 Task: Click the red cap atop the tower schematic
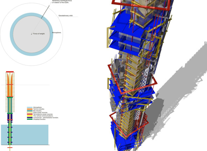tap(10, 72)
